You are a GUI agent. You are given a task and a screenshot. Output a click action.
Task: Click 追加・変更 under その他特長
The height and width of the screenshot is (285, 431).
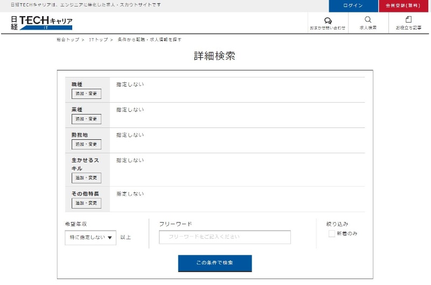point(86,203)
